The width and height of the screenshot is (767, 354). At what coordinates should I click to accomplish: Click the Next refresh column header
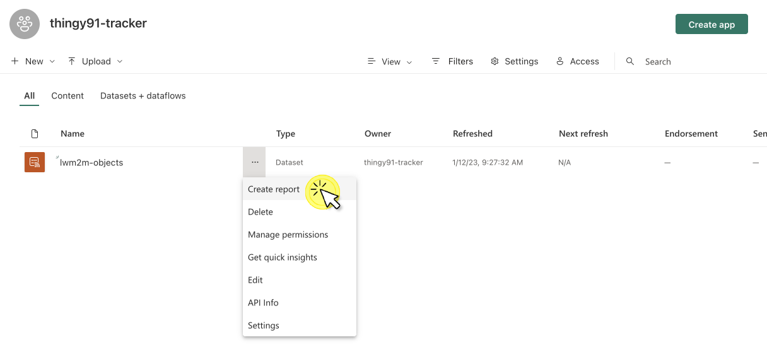[x=583, y=134]
